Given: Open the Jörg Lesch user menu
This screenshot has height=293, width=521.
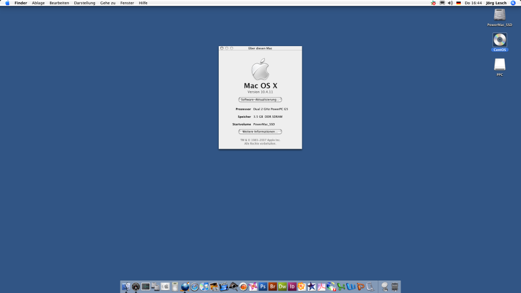Looking at the screenshot, I should (496, 3).
